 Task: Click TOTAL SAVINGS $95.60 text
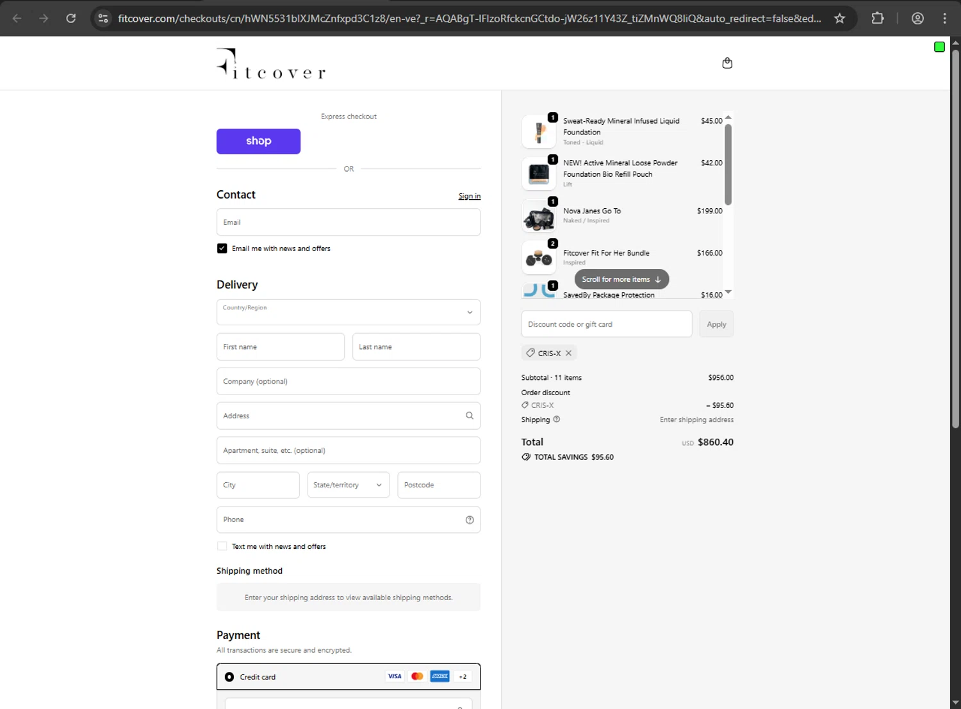tap(574, 457)
